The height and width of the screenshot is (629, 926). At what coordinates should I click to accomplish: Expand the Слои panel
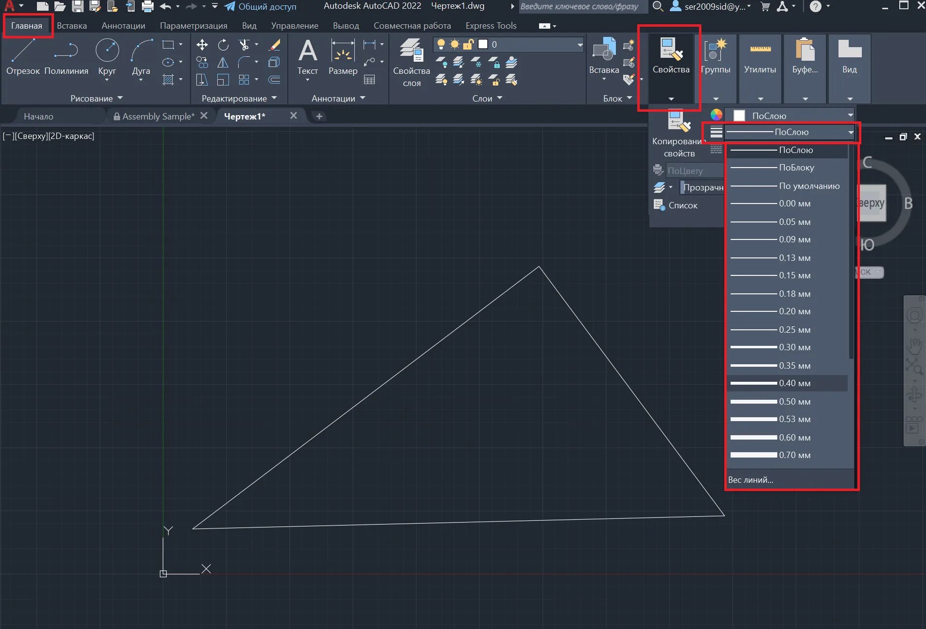click(487, 98)
